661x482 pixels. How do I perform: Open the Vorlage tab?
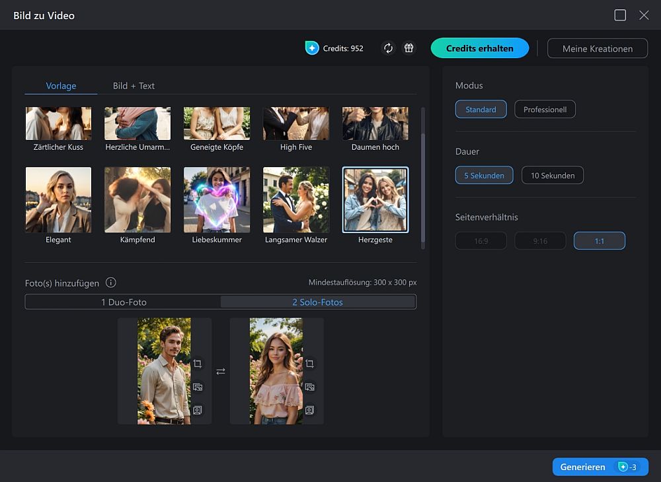coord(61,86)
